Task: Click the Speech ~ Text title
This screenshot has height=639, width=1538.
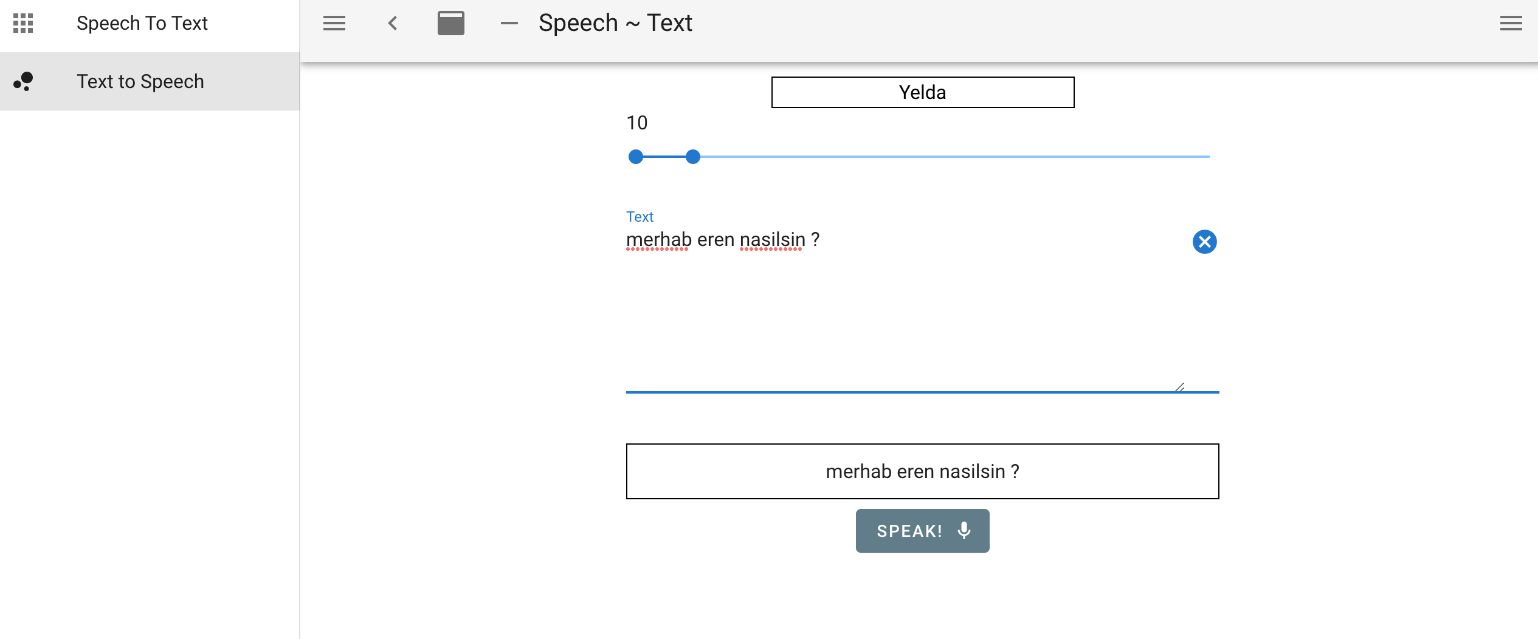Action: pyautogui.click(x=615, y=23)
